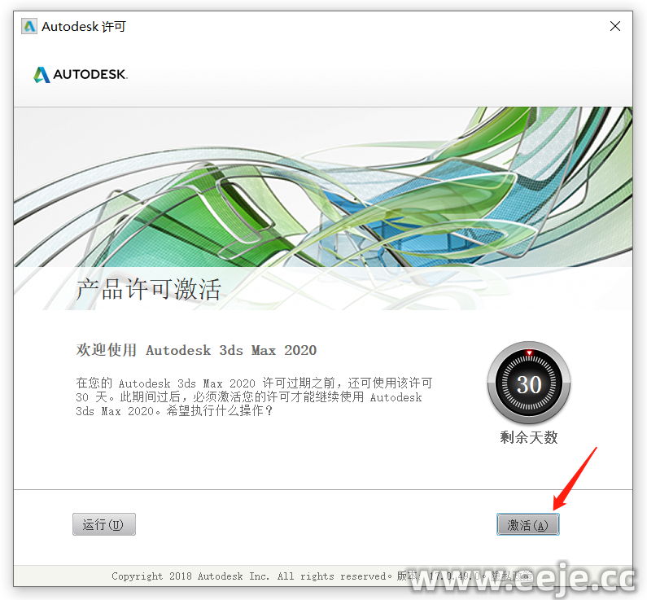647x600 pixels.
Task: Click the 运行(U) run button
Action: 104,524
